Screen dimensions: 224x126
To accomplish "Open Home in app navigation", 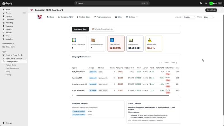I will [50, 17].
